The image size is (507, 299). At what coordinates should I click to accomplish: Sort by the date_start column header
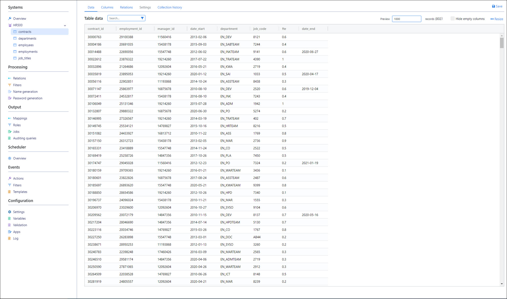coord(197,29)
